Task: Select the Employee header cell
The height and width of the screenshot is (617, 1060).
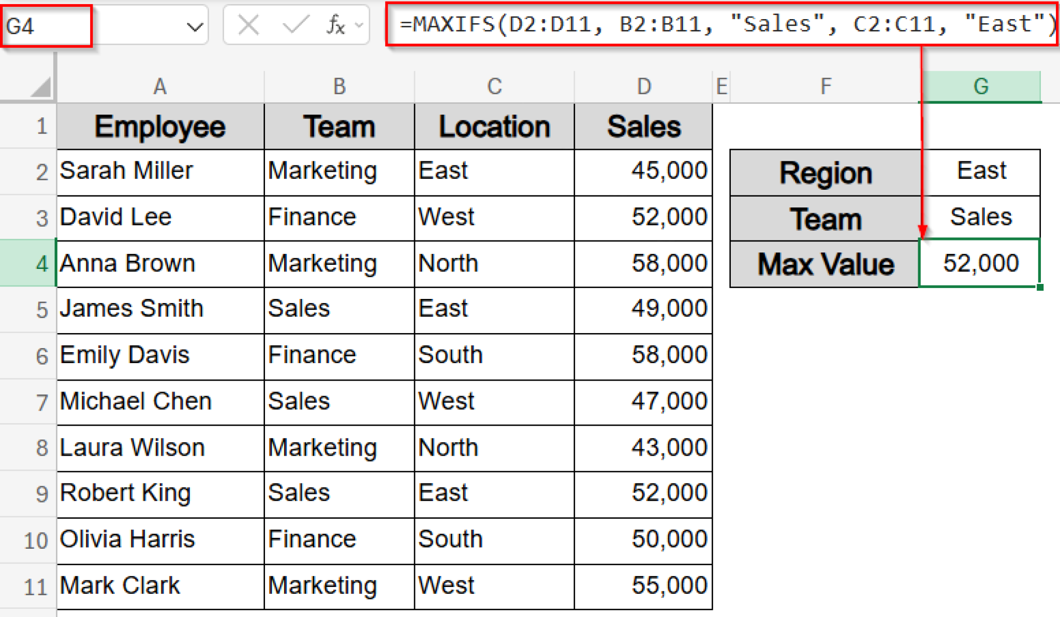Action: (160, 126)
